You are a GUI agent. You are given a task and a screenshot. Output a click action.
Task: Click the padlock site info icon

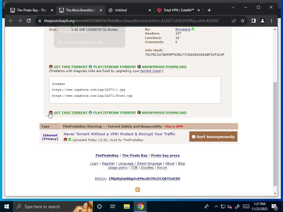(x=40, y=21)
